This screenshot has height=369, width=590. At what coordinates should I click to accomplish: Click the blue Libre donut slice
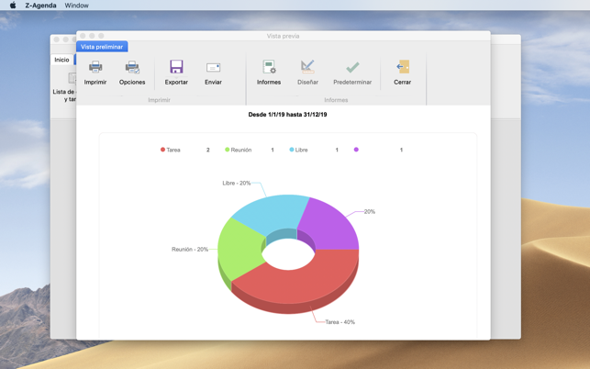pyautogui.click(x=271, y=215)
